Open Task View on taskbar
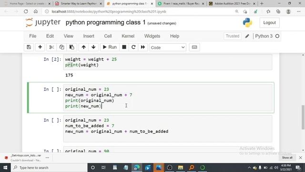 (103, 168)
